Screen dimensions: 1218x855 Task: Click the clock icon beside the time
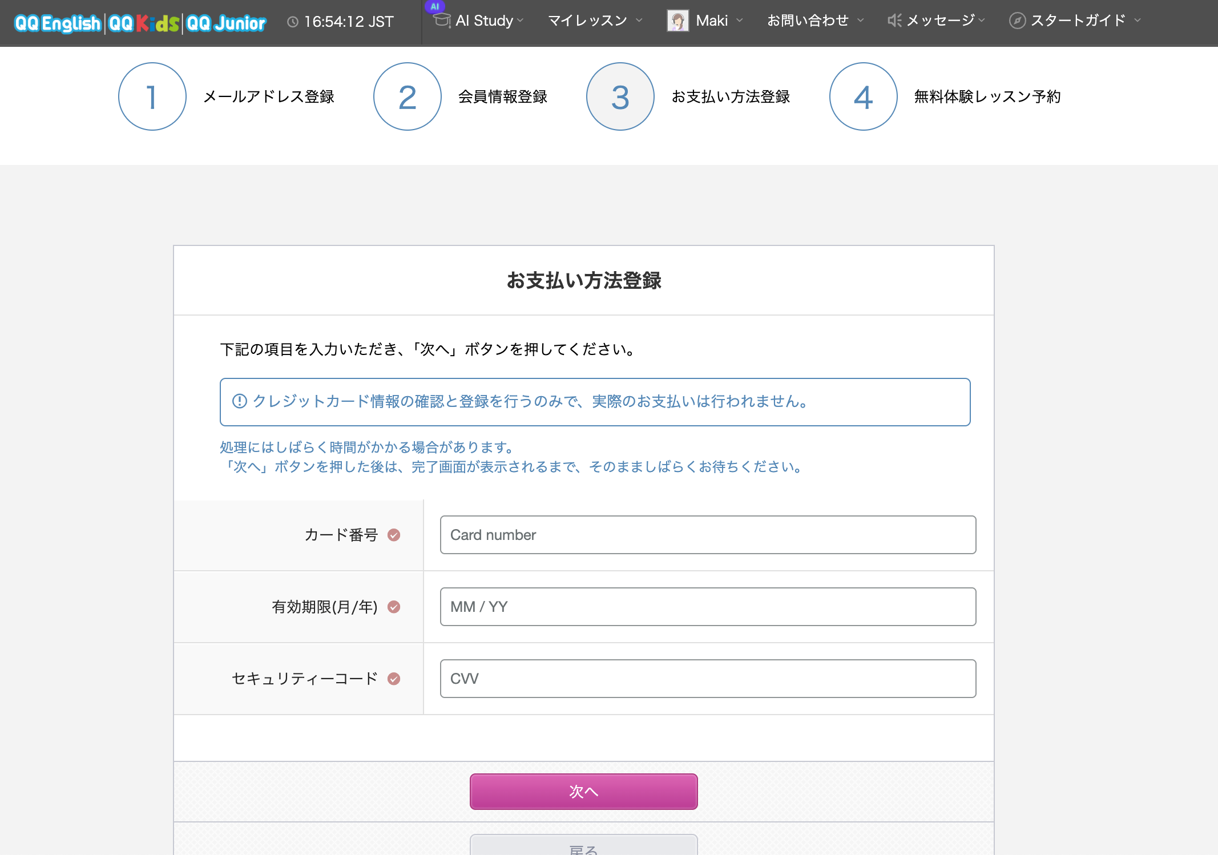pos(293,22)
